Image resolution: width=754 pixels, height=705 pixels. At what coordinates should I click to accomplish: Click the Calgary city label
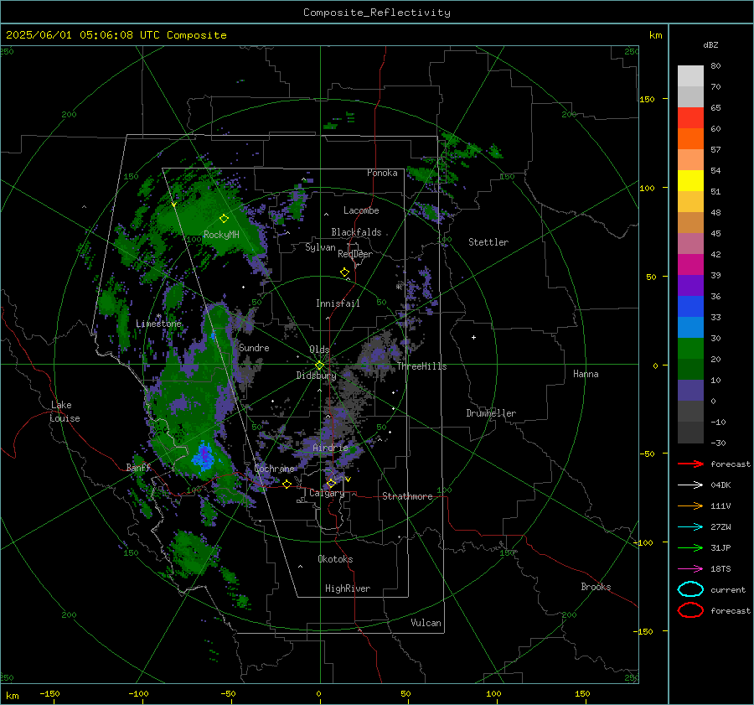pyautogui.click(x=327, y=493)
